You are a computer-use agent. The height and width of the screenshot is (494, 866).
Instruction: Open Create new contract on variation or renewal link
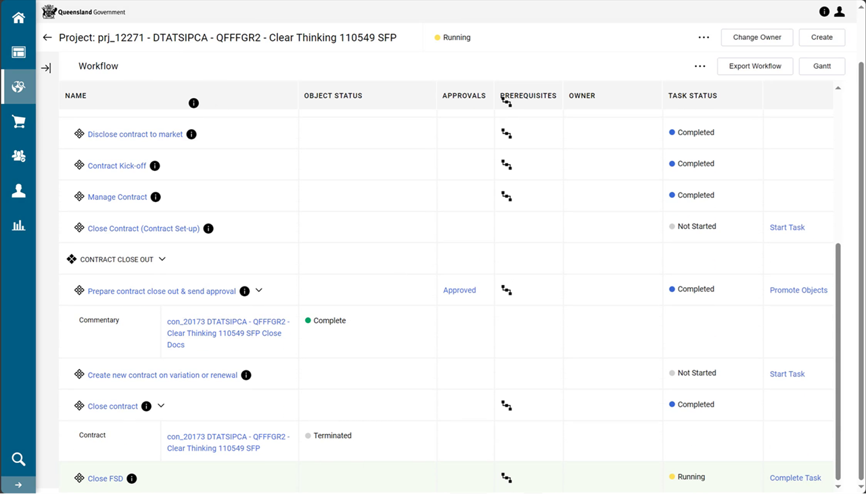162,376
